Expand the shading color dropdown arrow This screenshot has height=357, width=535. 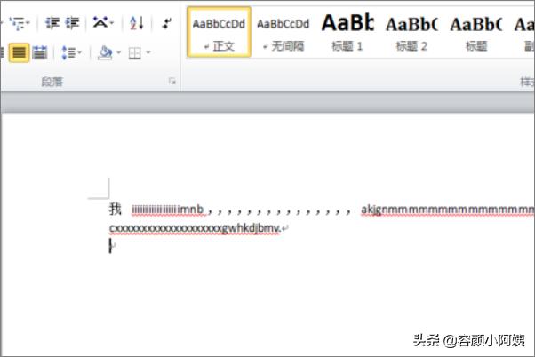116,53
